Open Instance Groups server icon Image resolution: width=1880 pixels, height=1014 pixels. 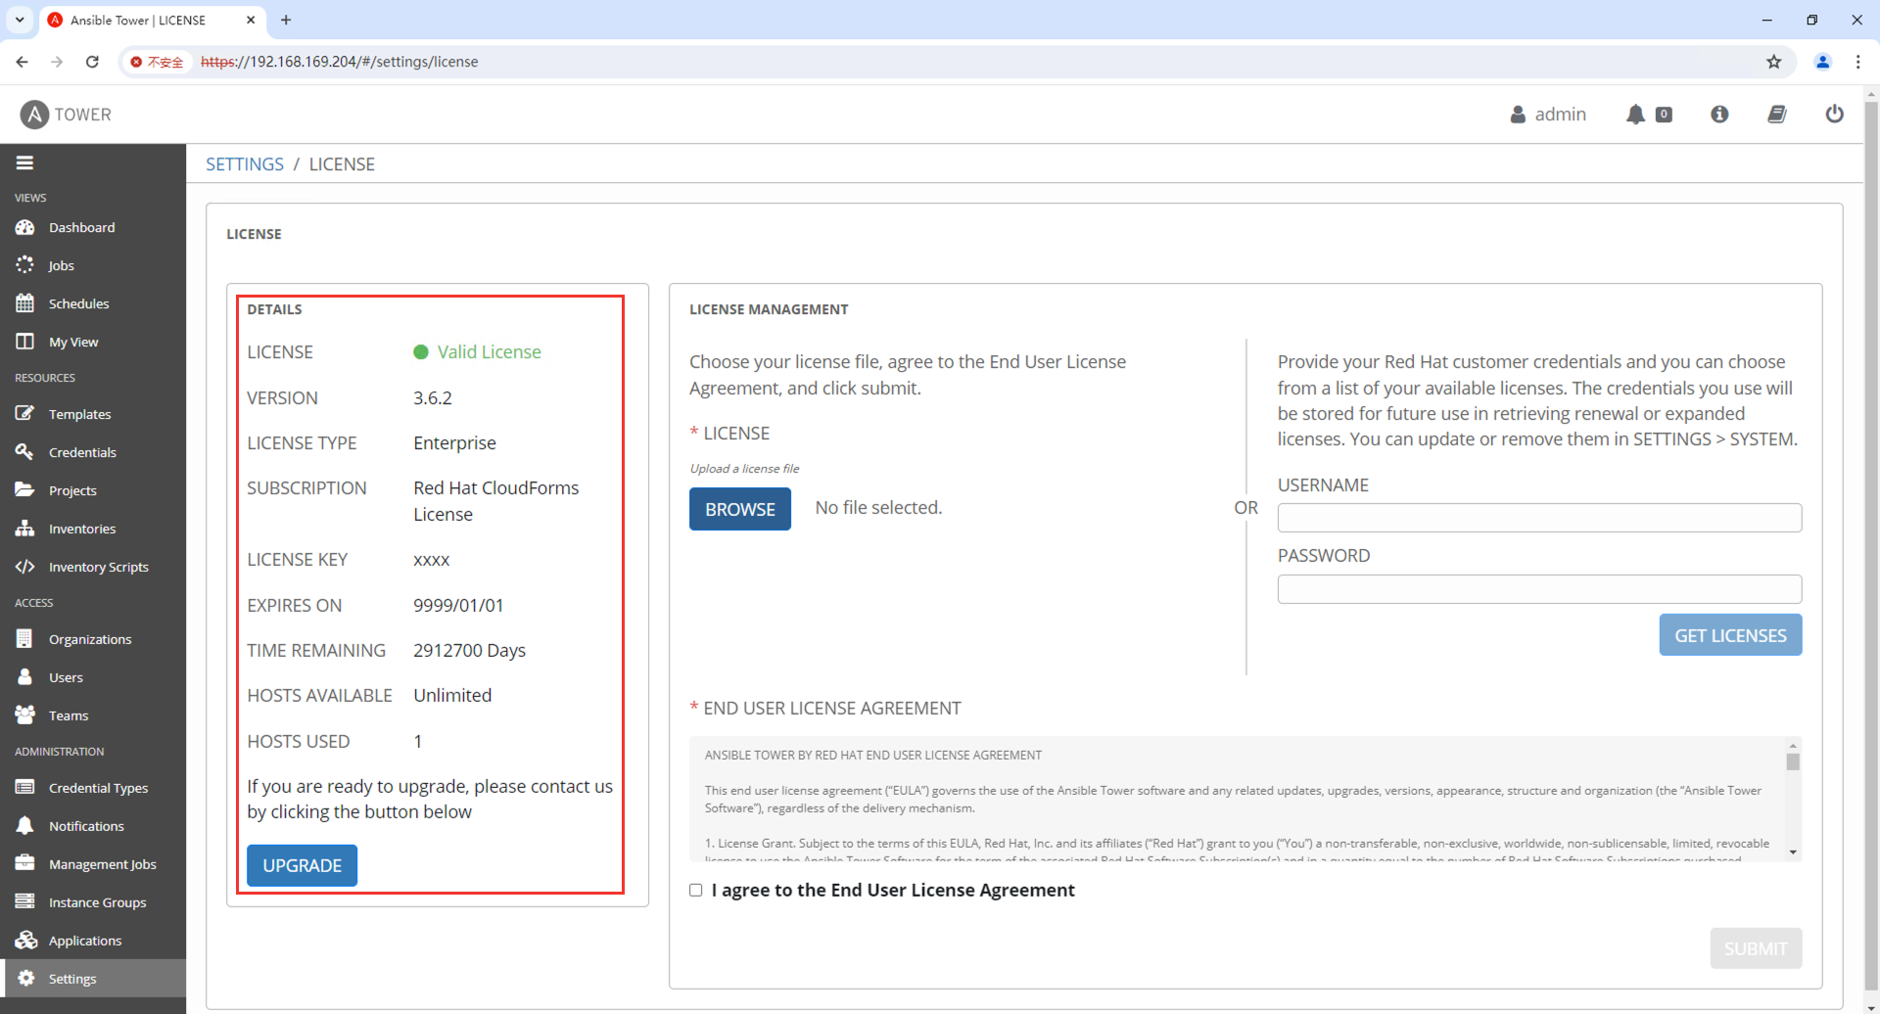(x=24, y=902)
